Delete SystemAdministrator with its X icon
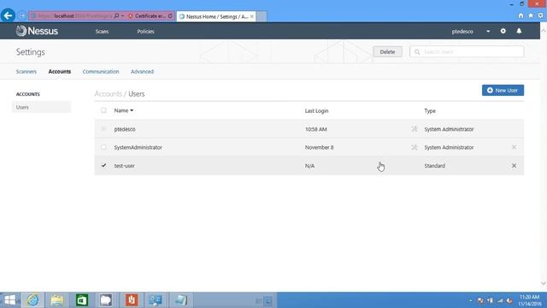 pos(514,147)
